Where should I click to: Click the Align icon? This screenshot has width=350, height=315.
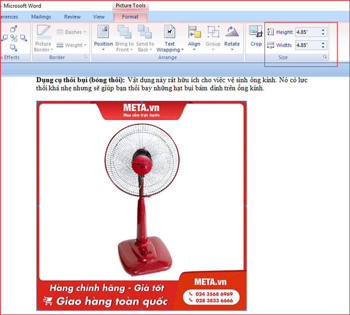194,31
